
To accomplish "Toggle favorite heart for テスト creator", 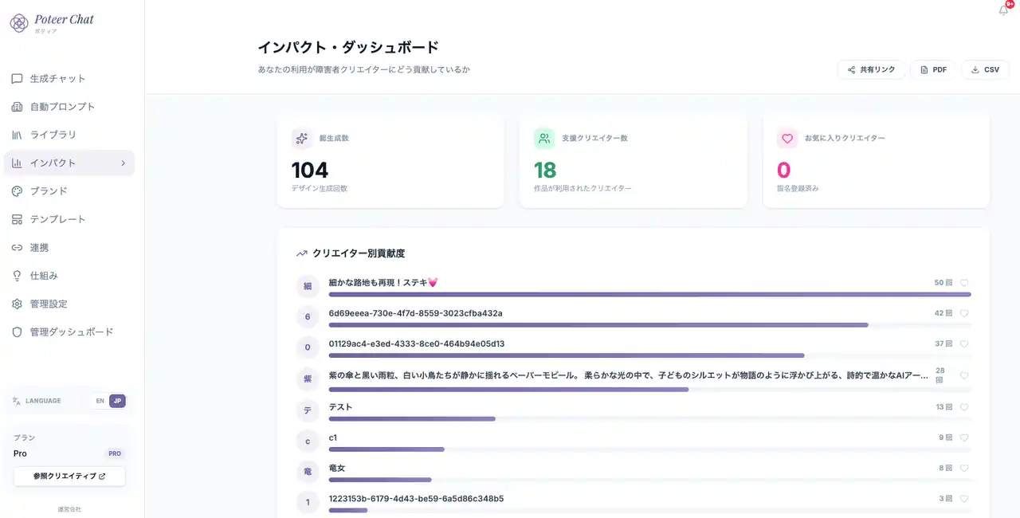I will [x=964, y=407].
